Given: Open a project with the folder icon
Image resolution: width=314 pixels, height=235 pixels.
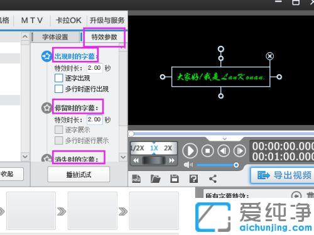Looking at the screenshot, I should (x=155, y=178).
